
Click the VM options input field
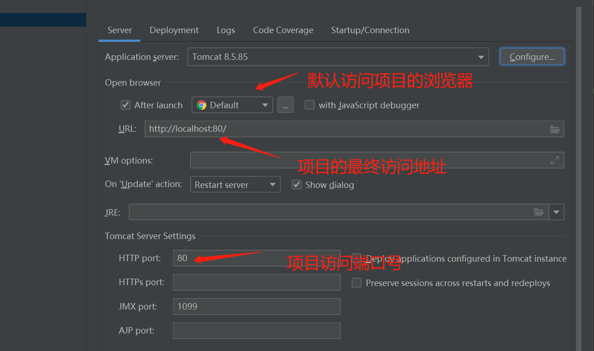[x=377, y=160]
